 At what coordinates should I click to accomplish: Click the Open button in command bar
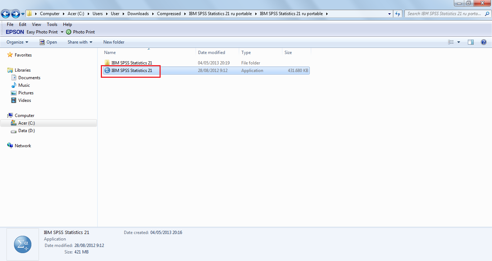click(48, 42)
